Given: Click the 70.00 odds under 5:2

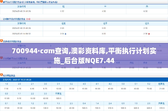Looking at the screenshot, I should (x=149, y=89).
